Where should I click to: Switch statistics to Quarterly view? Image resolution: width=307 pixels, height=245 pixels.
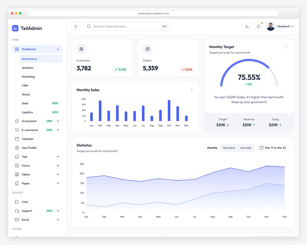[229, 148]
